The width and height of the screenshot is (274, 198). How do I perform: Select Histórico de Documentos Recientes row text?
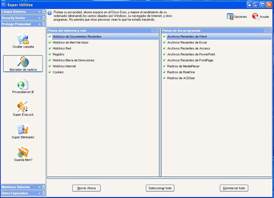(77, 36)
